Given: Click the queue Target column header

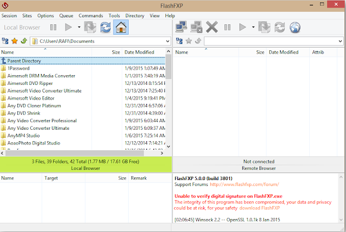Looking at the screenshot, I should [63, 178].
